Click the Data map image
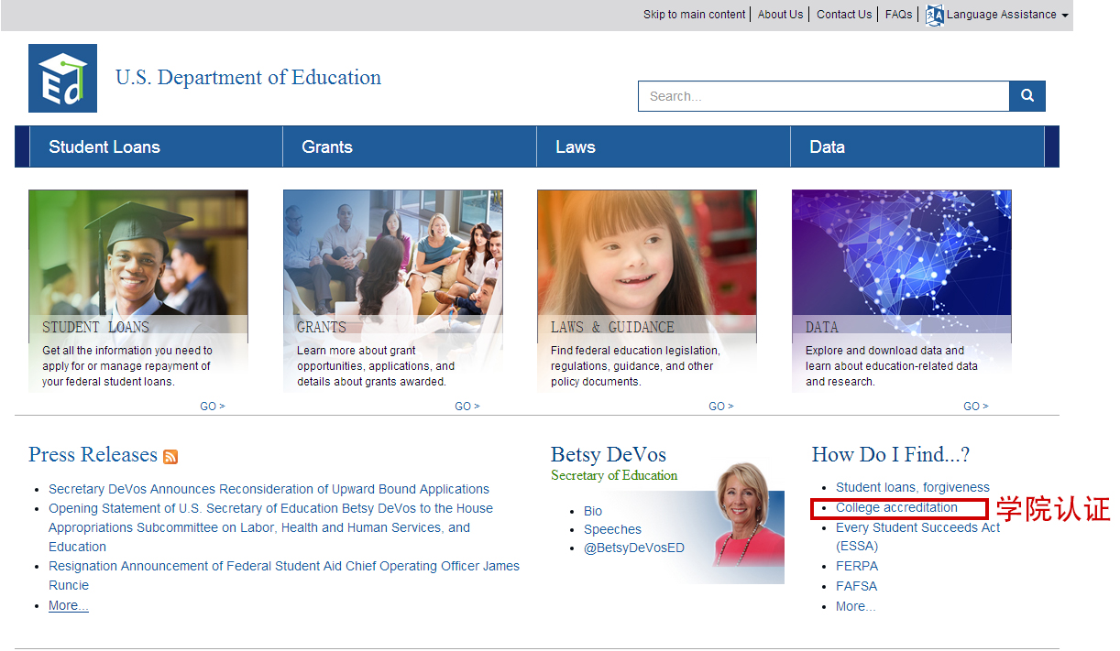Screen dimensions: 1120x651 tap(901, 252)
